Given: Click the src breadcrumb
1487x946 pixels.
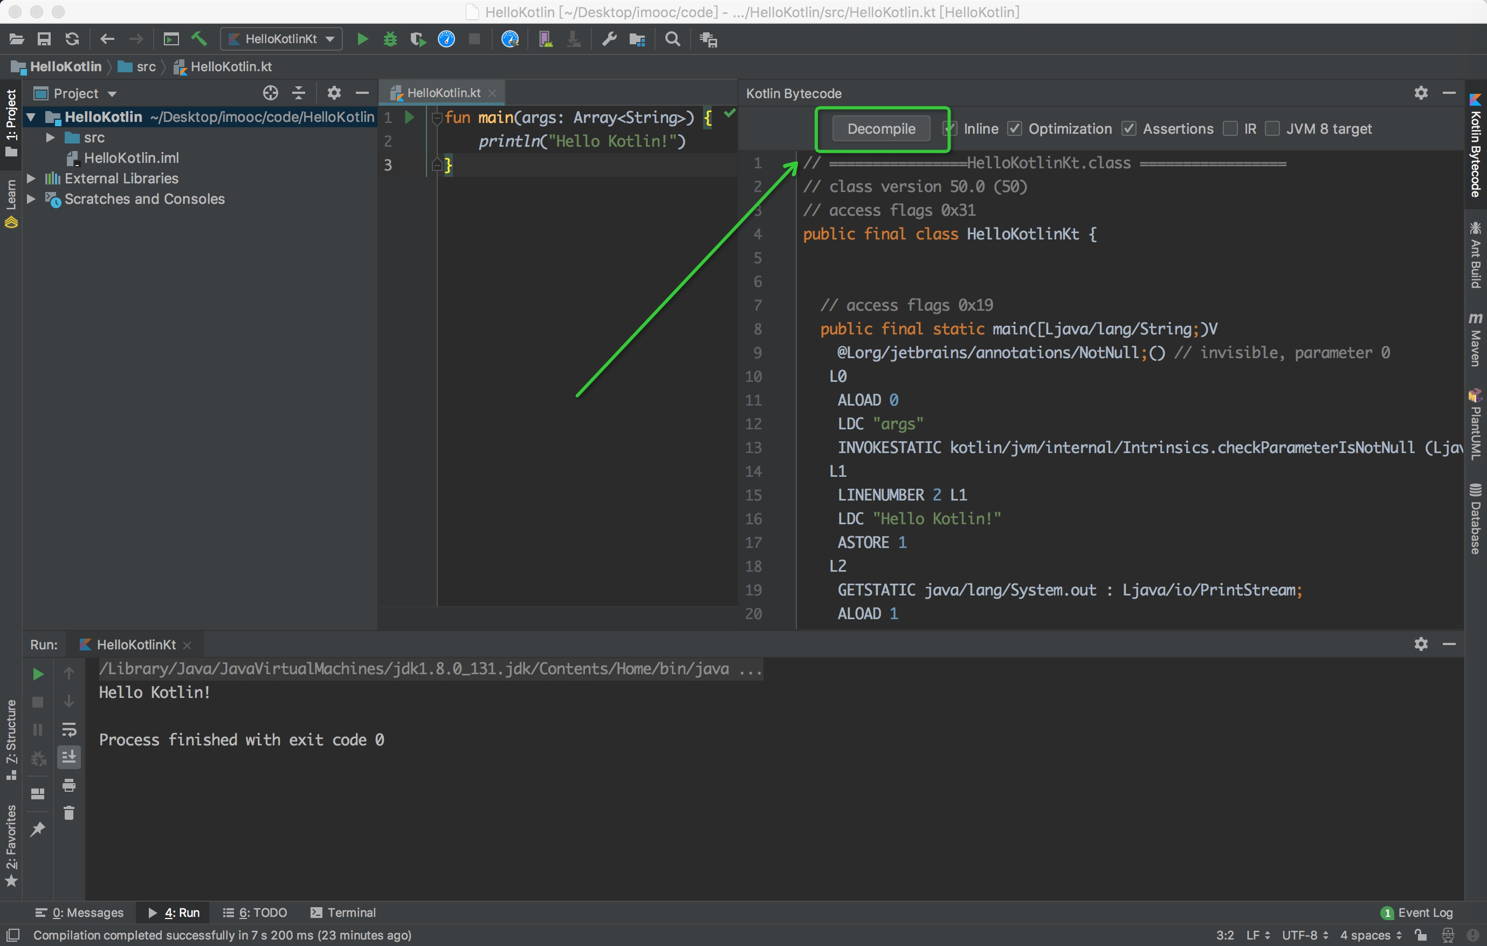Looking at the screenshot, I should tap(137, 67).
